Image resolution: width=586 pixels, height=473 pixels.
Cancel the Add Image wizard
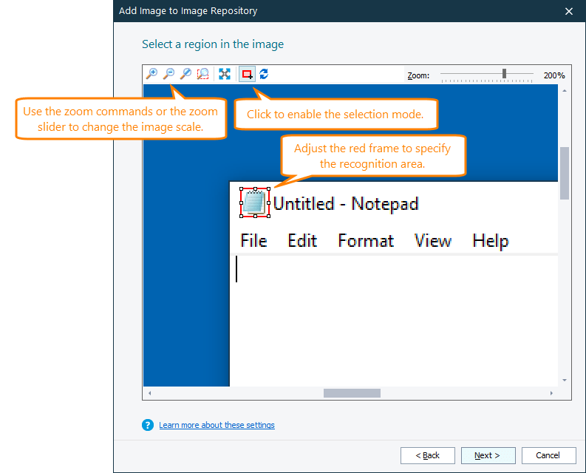coord(548,455)
